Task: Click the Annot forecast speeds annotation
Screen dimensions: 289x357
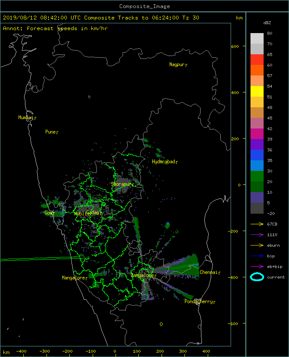Action: point(55,28)
